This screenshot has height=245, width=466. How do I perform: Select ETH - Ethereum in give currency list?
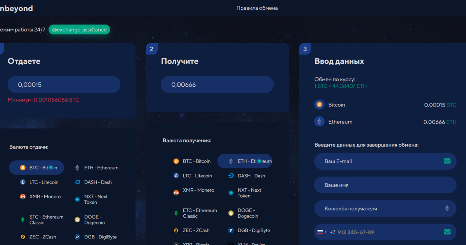tap(96, 168)
